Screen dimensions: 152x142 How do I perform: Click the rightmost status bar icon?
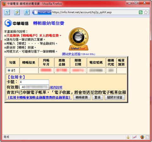click(x=148, y=137)
